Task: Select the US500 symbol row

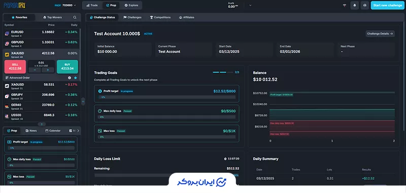Action: [x=41, y=117]
